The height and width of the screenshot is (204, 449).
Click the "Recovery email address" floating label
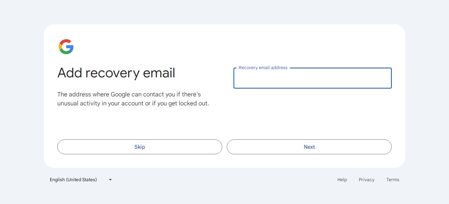[263, 68]
